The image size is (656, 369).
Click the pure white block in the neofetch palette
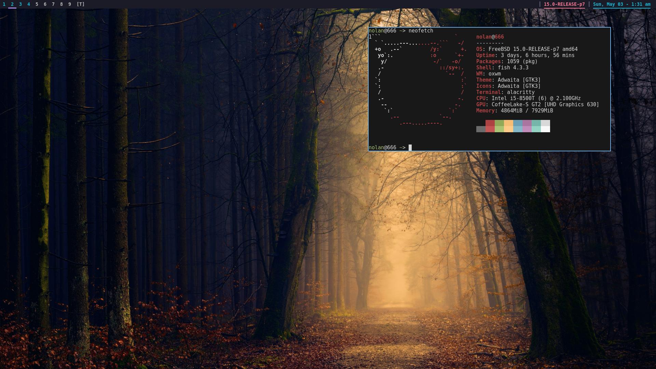click(545, 129)
